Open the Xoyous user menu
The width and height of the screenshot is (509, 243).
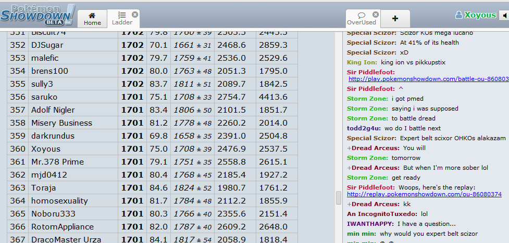(x=480, y=15)
